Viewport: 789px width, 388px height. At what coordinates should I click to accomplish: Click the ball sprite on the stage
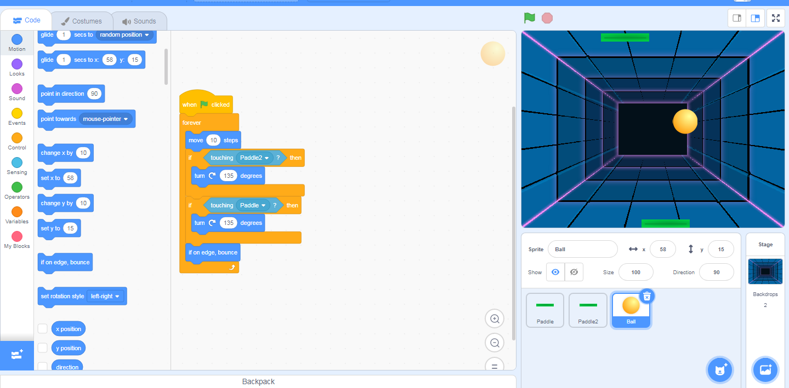pyautogui.click(x=685, y=121)
